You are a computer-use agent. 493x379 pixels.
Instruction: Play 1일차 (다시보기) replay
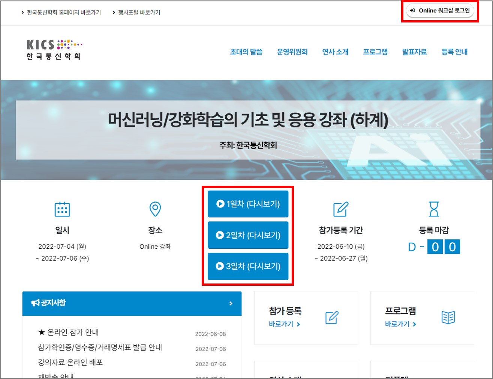(x=248, y=204)
